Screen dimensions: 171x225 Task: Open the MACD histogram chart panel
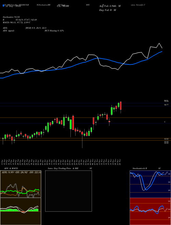click(x=21, y=211)
